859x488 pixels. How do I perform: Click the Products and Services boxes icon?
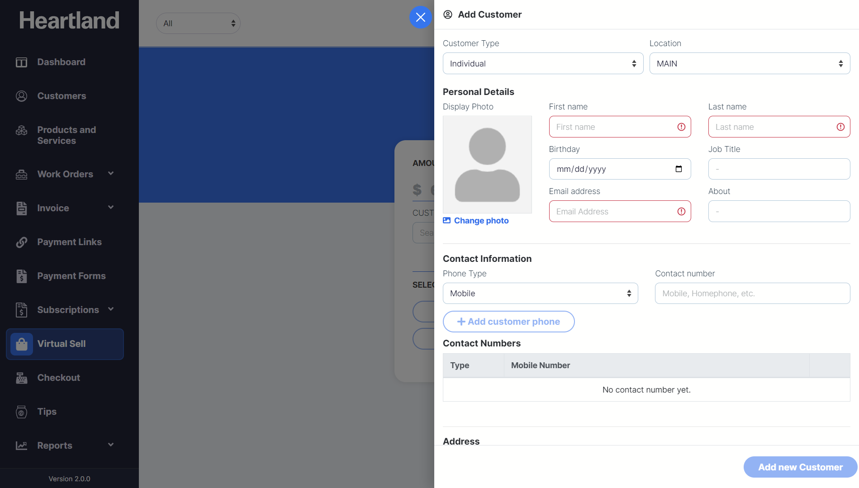(21, 131)
